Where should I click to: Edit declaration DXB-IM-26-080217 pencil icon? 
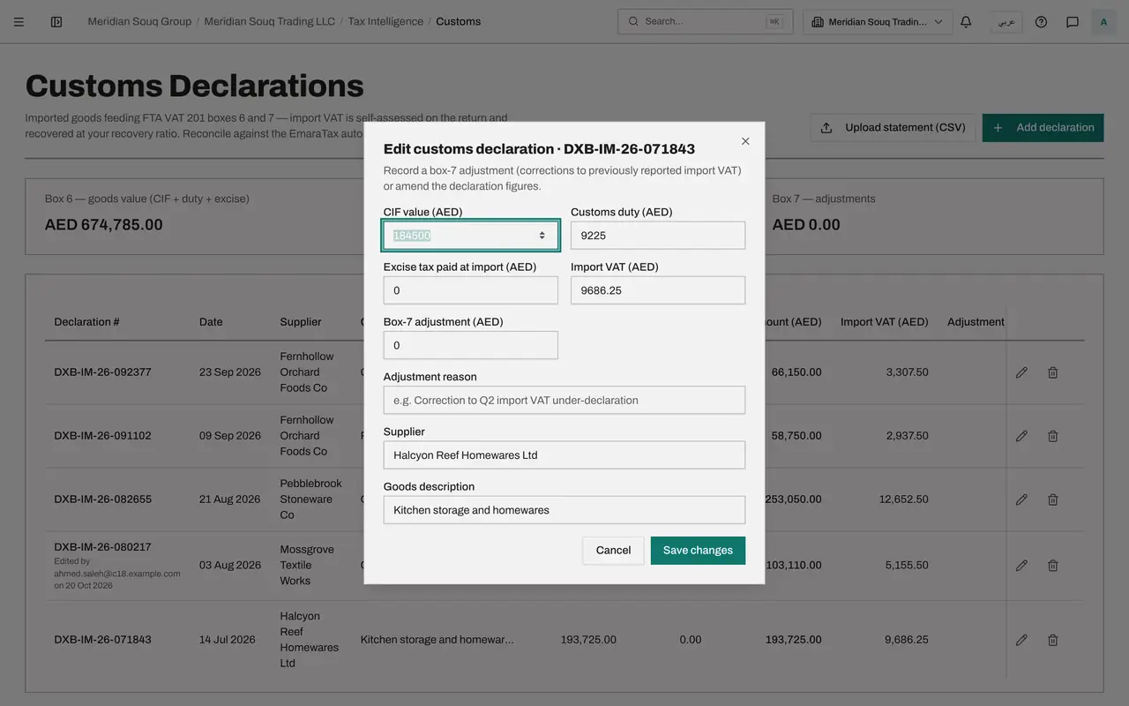tap(1021, 566)
